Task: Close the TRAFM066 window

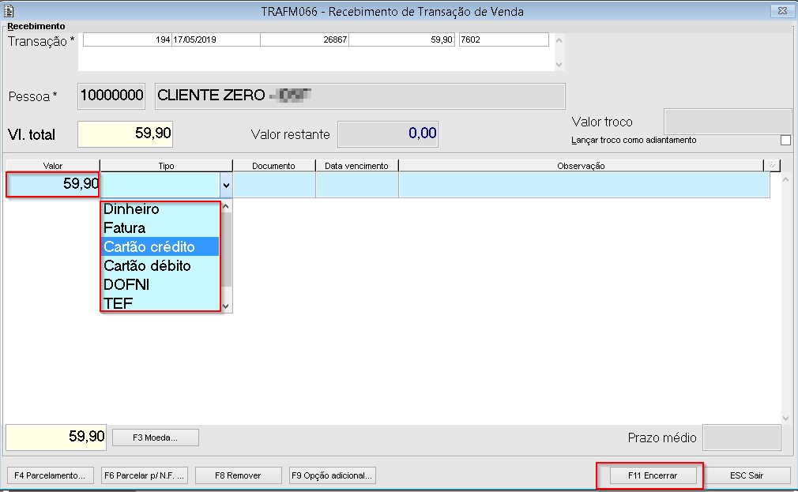Action: 782,11
